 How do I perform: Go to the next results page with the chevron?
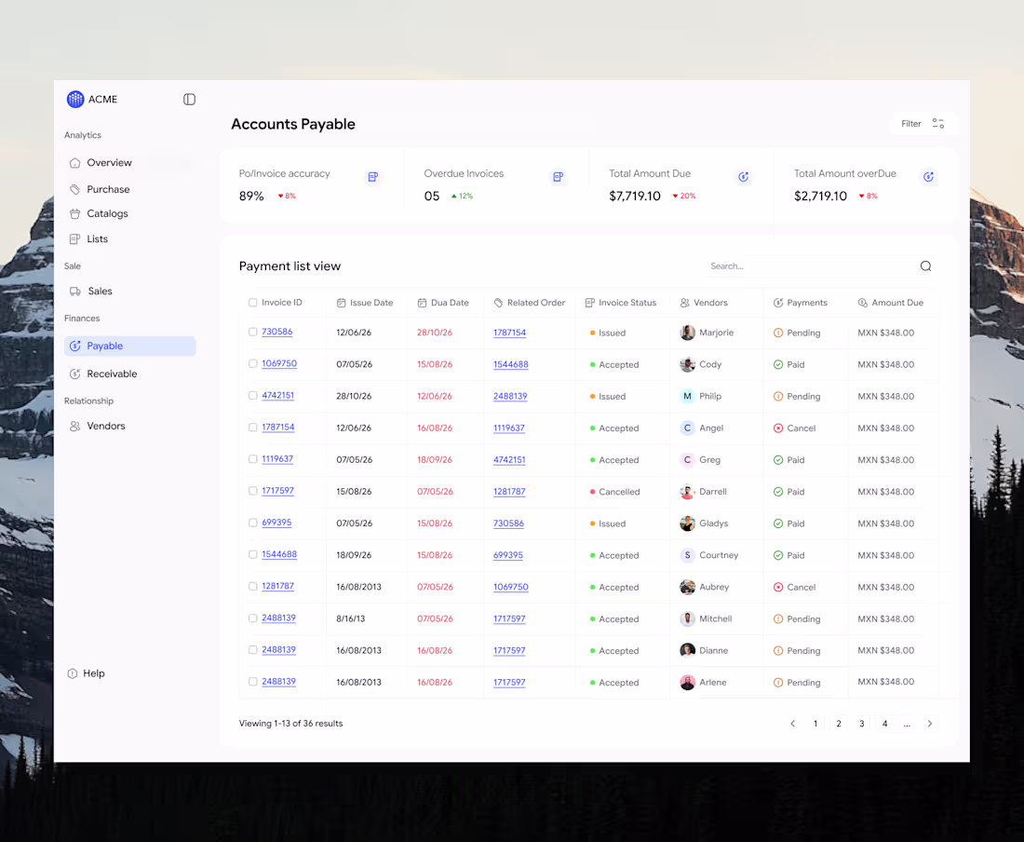point(929,723)
